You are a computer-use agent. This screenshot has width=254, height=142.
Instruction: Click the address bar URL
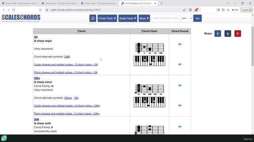pos(75,10)
